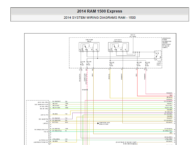The width and height of the screenshot is (194, 145).
Task: Click the 'LIN BUS' pin label
Action: pyautogui.click(x=46, y=123)
